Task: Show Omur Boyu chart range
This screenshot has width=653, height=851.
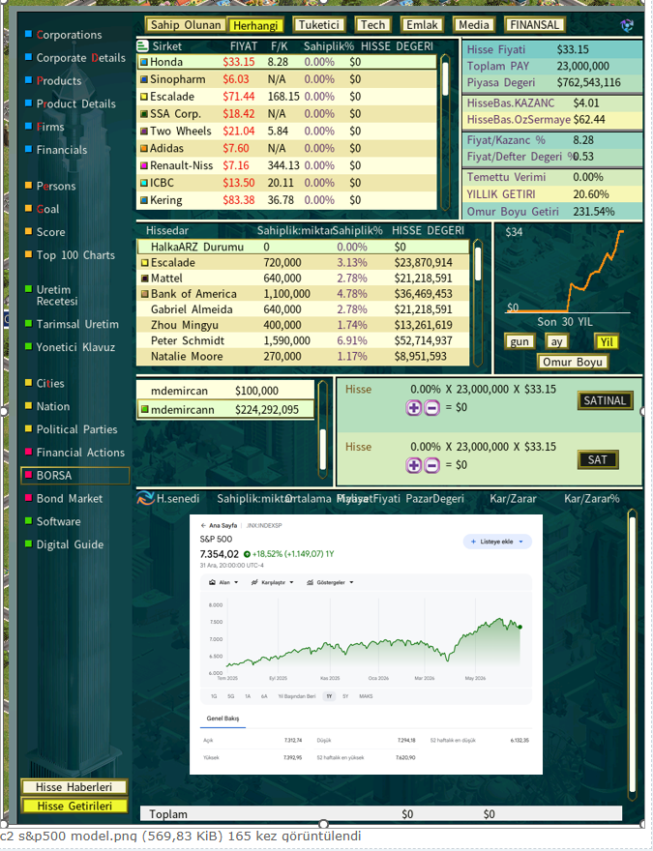Action: [572, 362]
